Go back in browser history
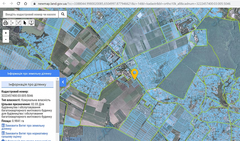Image resolution: width=240 pixels, height=141 pixels. [4, 4]
